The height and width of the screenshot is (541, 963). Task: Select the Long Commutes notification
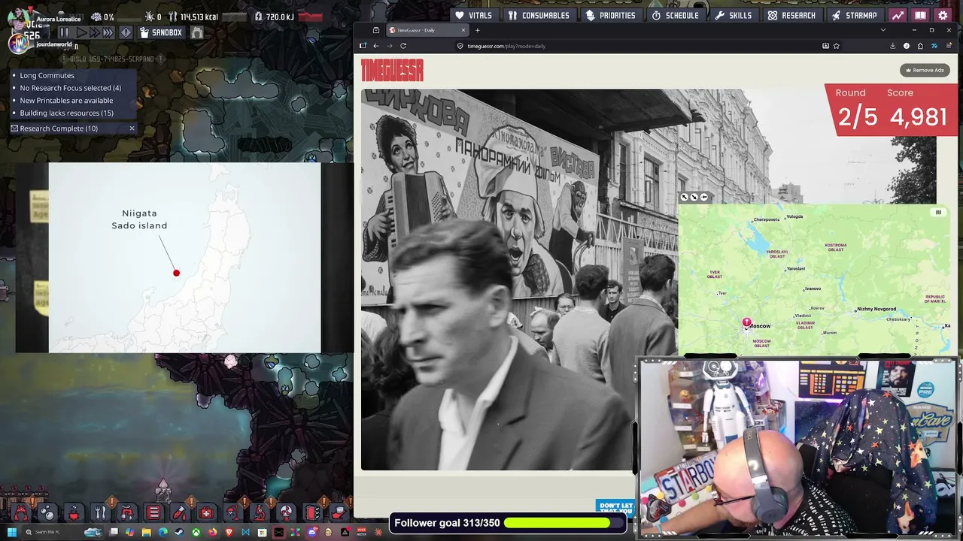[x=47, y=75]
